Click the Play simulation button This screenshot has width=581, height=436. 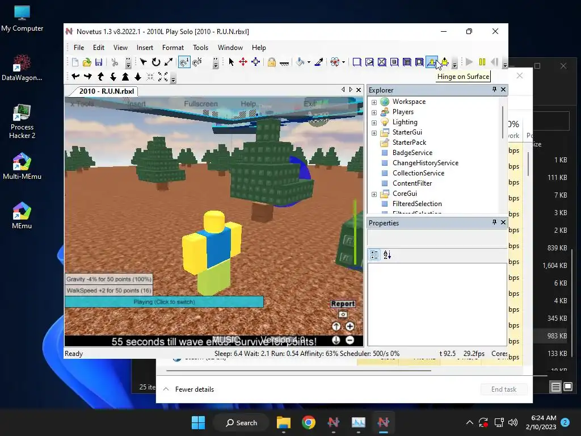tap(469, 62)
